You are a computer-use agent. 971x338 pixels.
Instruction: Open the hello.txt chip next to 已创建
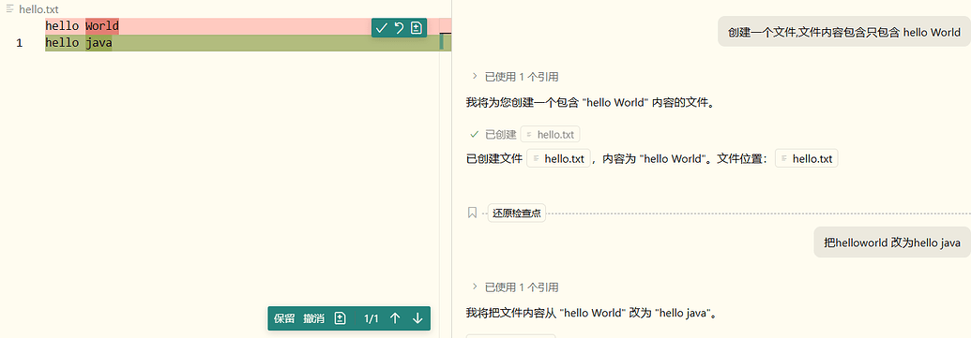(x=550, y=134)
